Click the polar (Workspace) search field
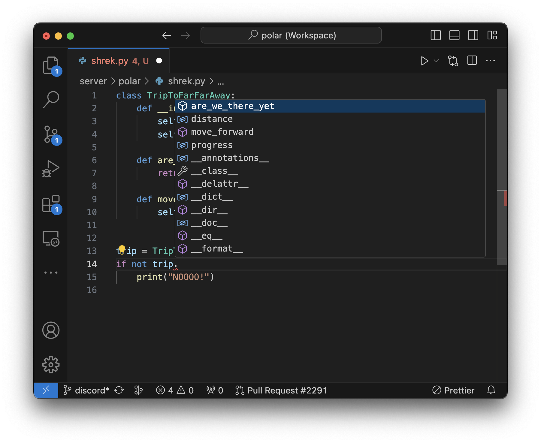541x443 pixels. pyautogui.click(x=291, y=35)
